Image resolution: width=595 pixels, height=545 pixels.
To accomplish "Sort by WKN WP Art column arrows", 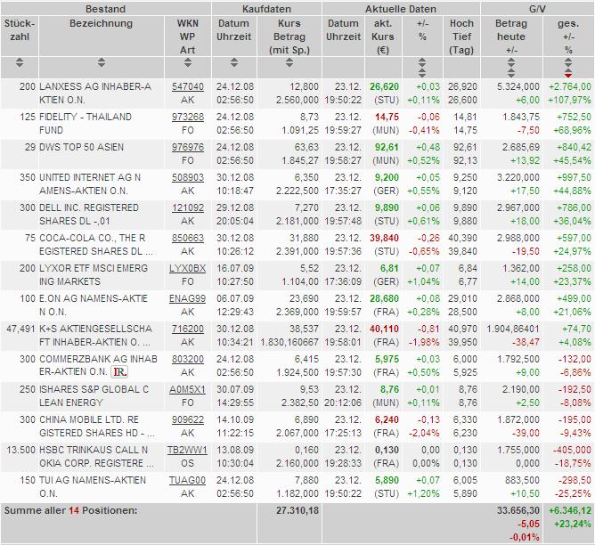I will (187, 62).
